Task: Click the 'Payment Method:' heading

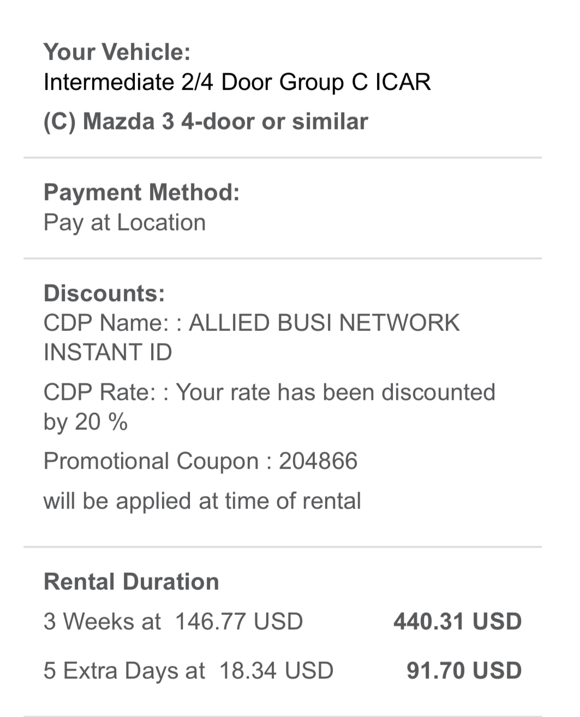Action: coord(141,192)
